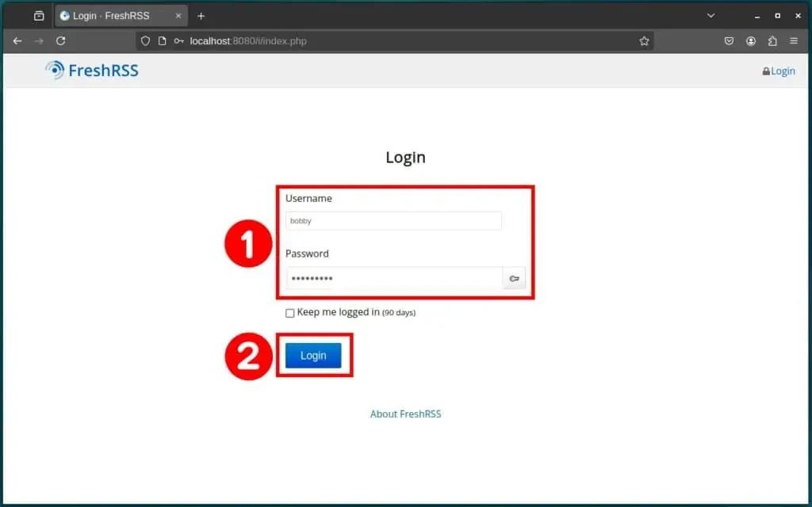This screenshot has width=812, height=507.
Task: Expand the list all tabs chevron
Action: tap(710, 16)
